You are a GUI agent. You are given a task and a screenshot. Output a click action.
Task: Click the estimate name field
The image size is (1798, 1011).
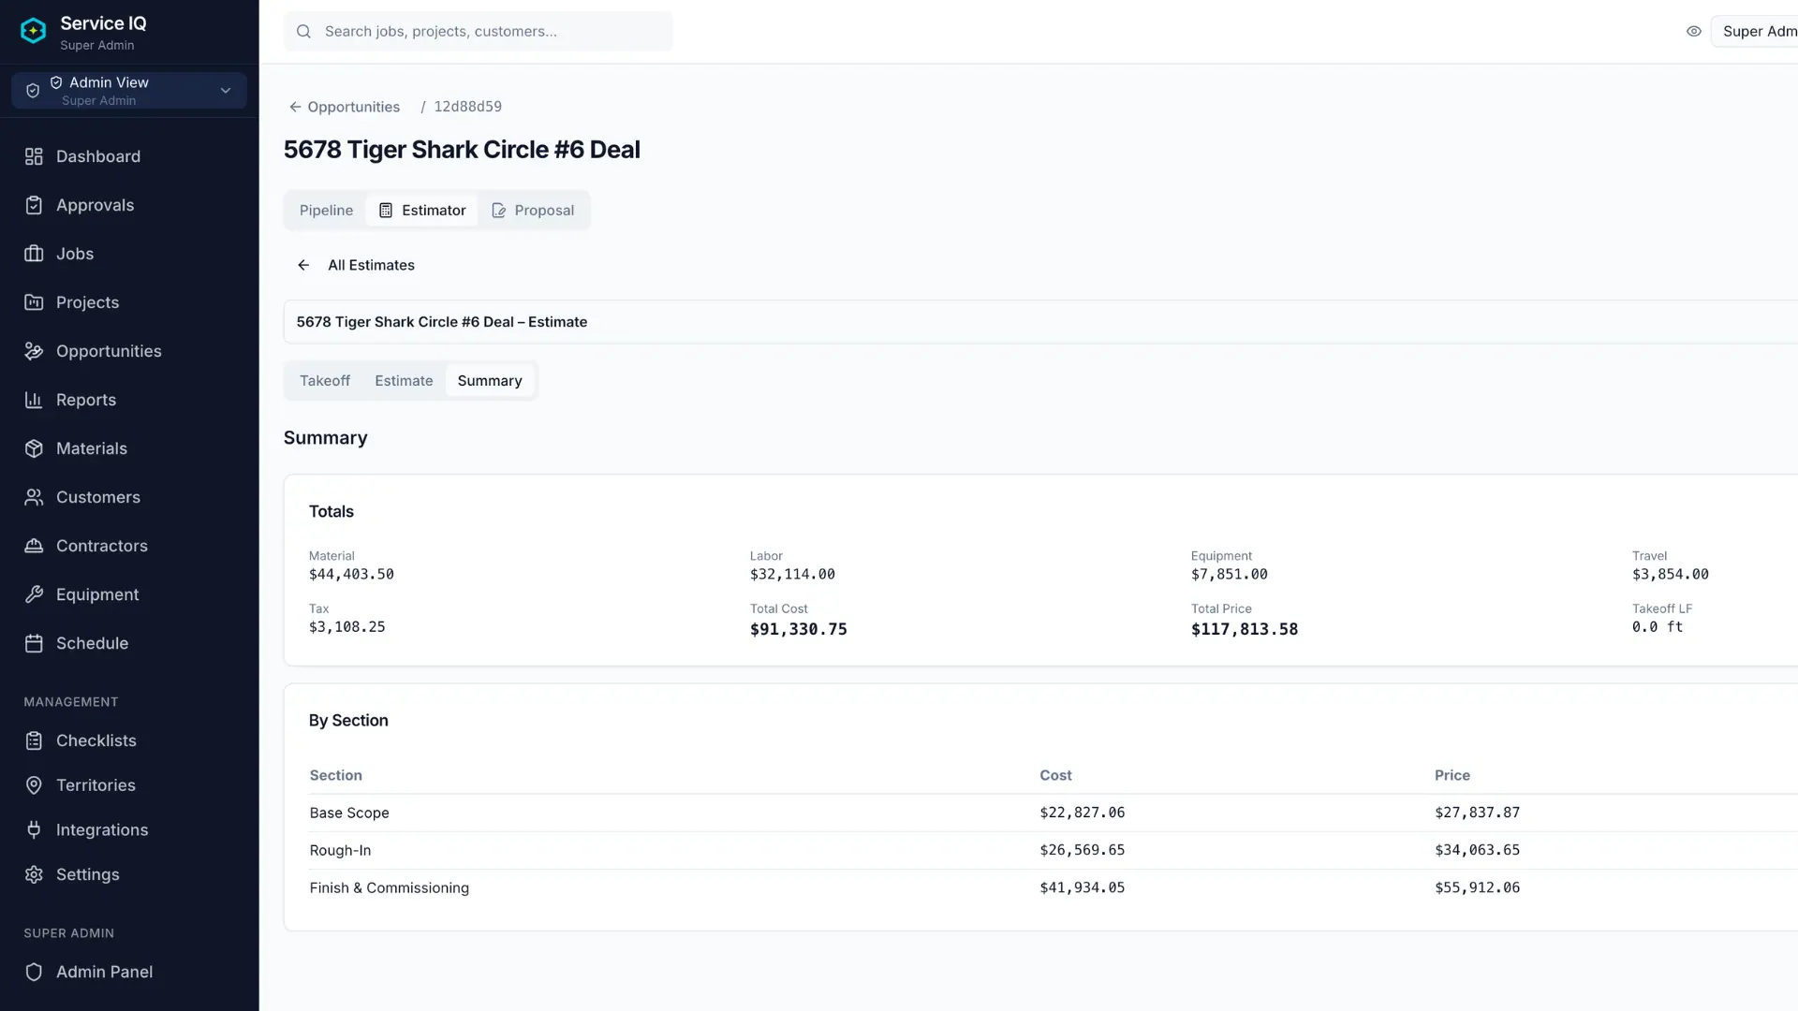click(1040, 322)
